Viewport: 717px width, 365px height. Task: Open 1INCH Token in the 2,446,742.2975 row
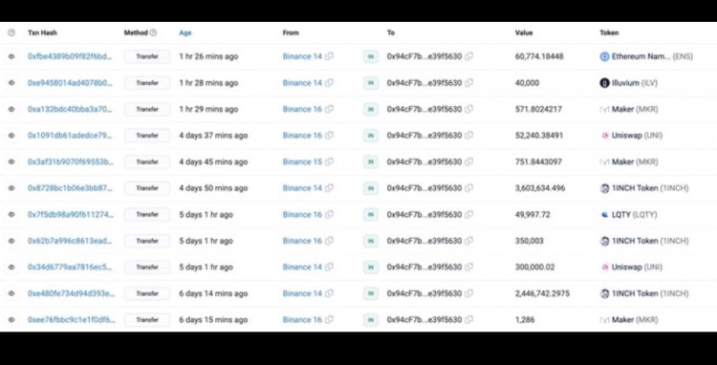[650, 293]
